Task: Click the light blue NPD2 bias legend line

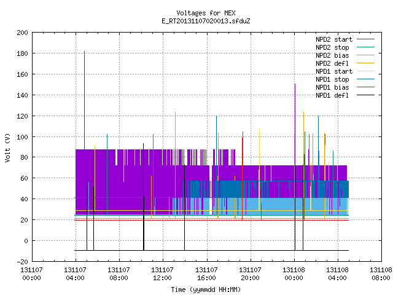Action: tap(365, 55)
